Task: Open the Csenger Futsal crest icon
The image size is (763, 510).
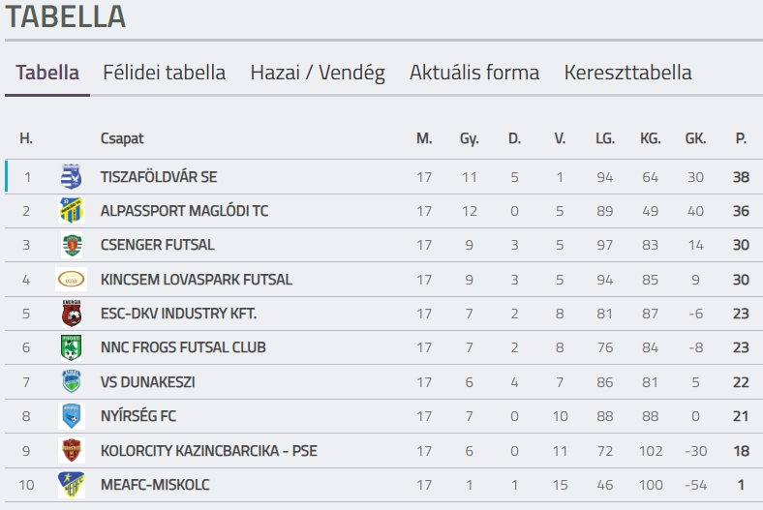Action: (72, 245)
